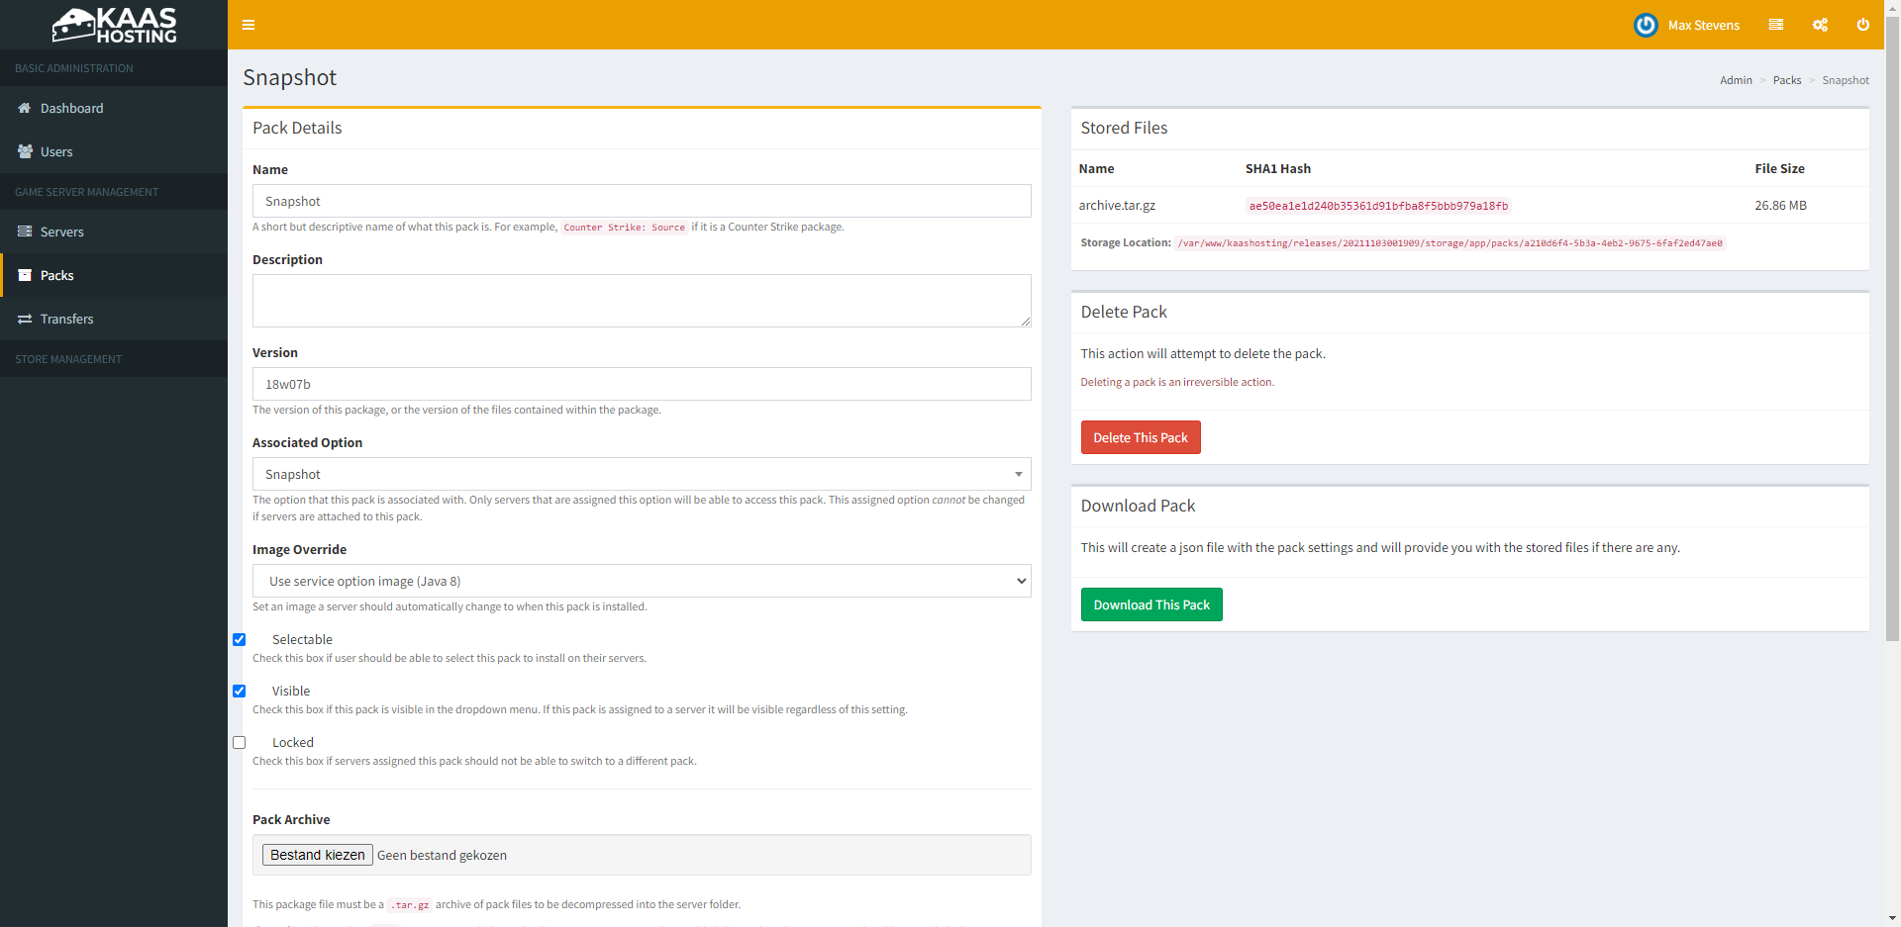The image size is (1901, 927).
Task: Open the admin settings gears icon
Action: click(x=1820, y=25)
